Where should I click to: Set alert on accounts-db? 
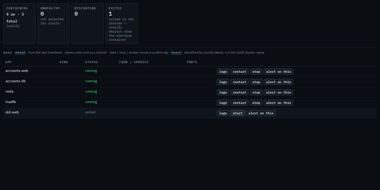pos(278,82)
